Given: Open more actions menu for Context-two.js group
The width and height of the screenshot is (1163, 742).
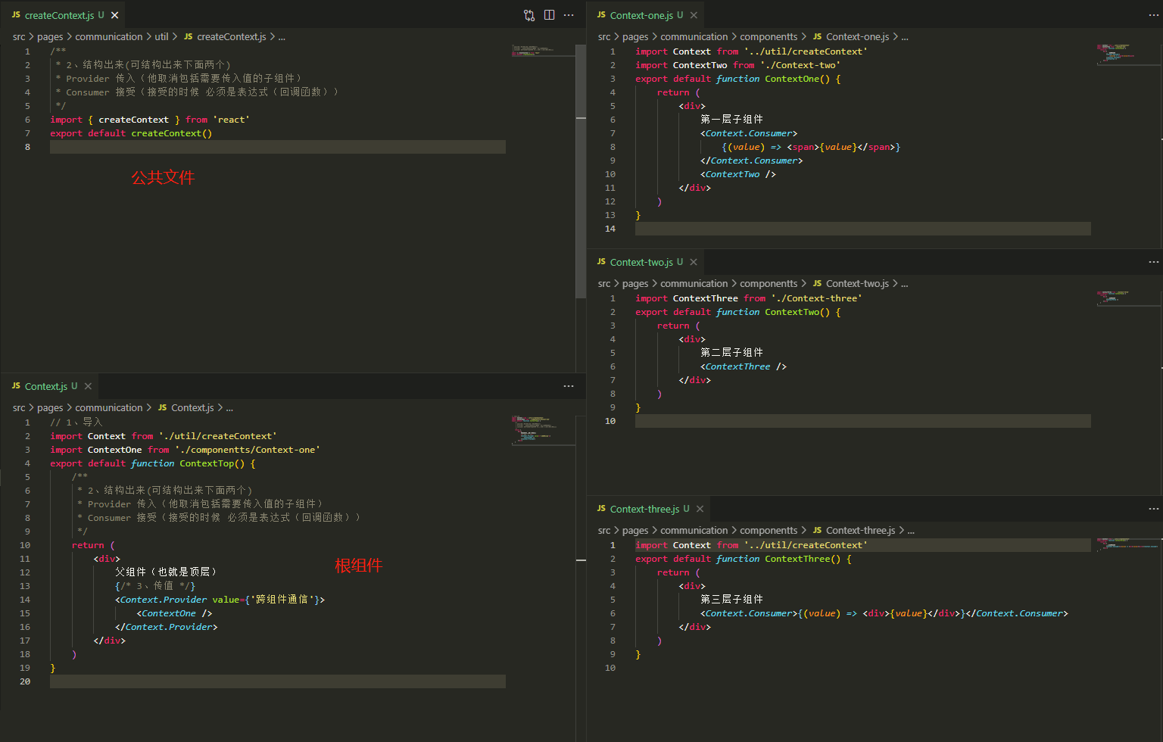Looking at the screenshot, I should 1153,262.
